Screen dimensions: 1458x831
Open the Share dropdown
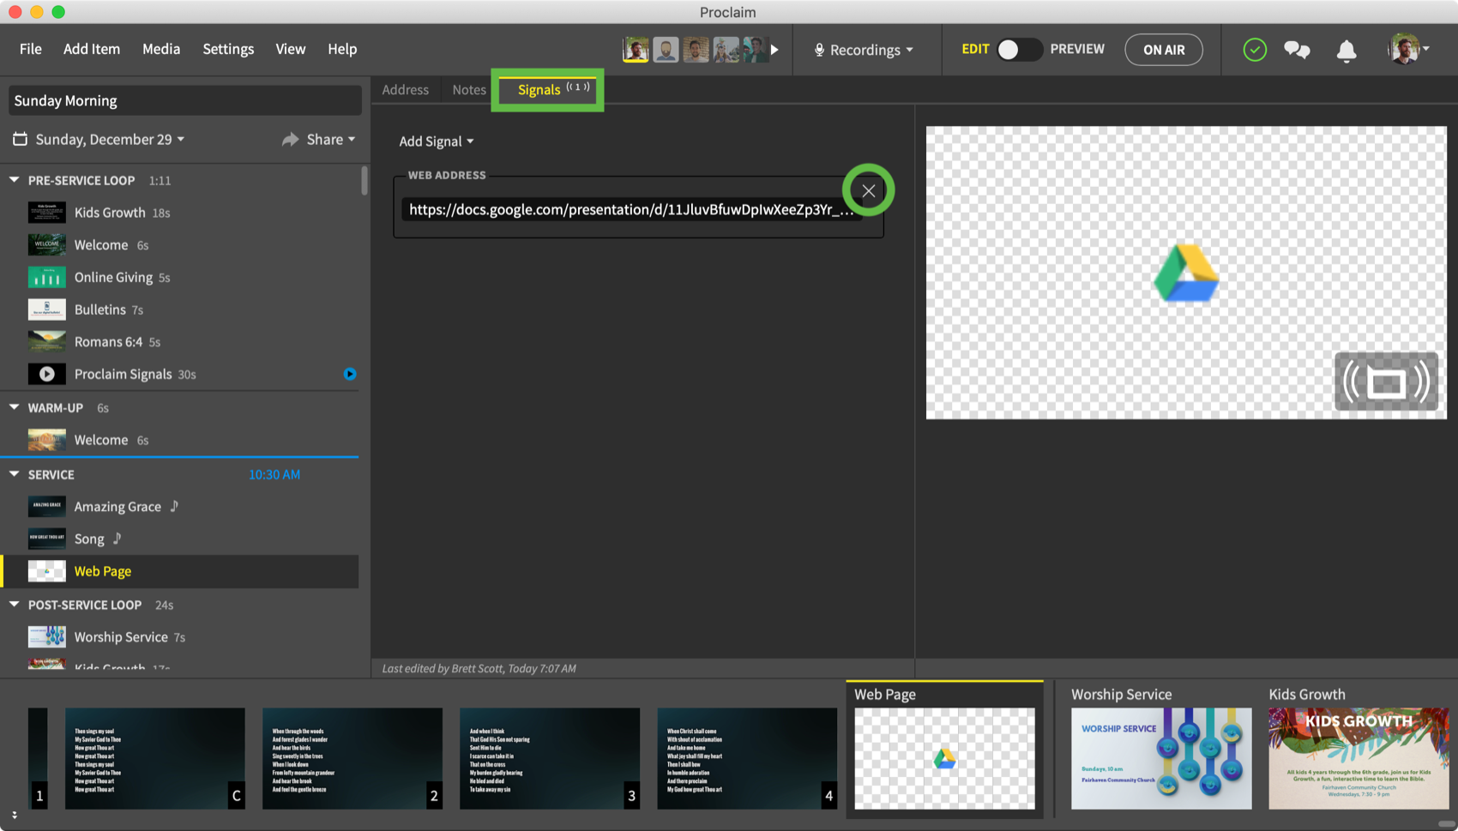click(x=319, y=139)
